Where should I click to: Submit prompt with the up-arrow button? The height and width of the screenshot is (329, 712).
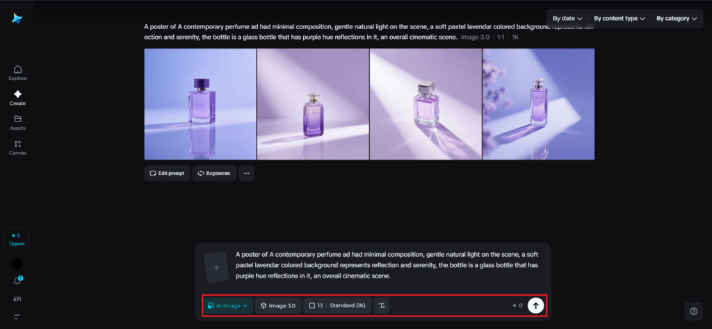(x=535, y=305)
